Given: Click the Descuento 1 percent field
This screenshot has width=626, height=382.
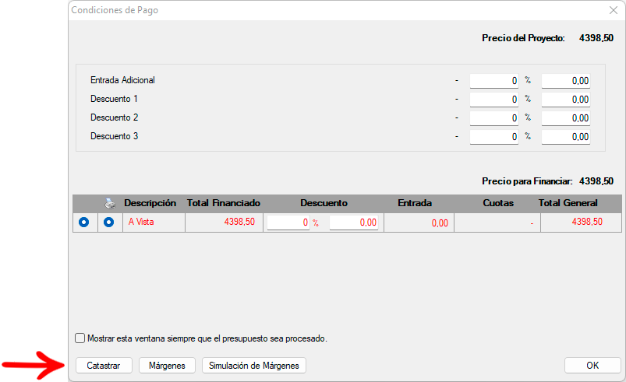Looking at the screenshot, I should (x=493, y=99).
